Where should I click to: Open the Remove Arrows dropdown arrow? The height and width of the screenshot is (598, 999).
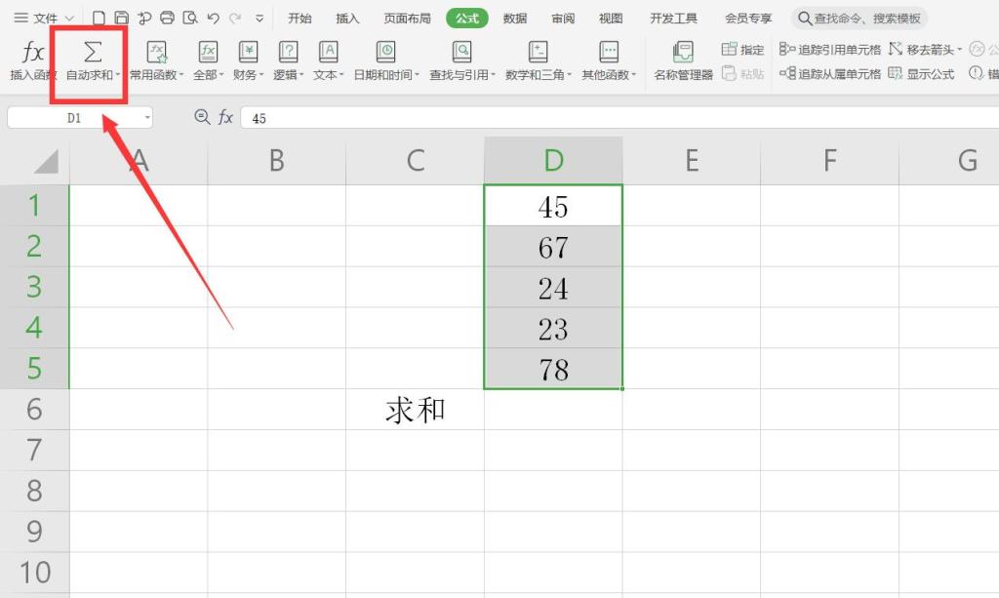[960, 50]
